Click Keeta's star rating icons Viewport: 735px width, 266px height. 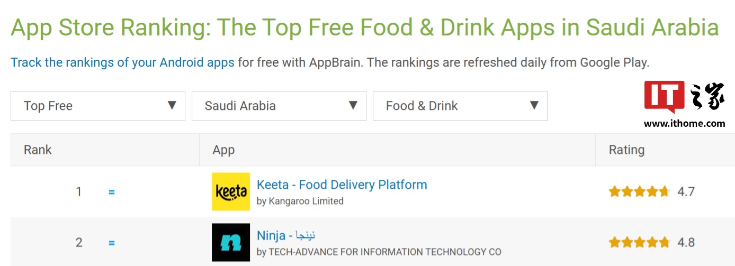pyautogui.click(x=639, y=191)
